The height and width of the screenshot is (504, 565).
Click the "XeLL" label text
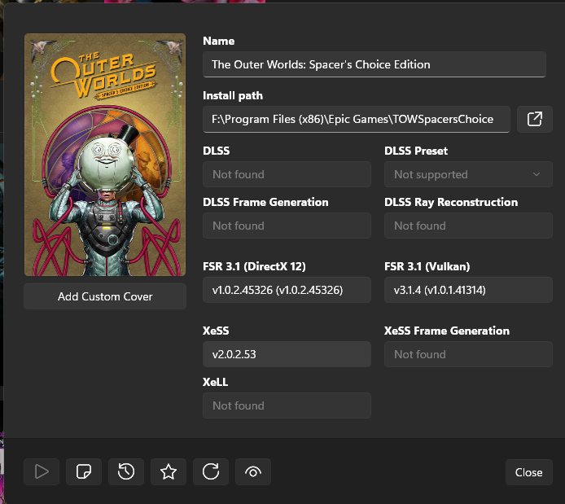click(x=215, y=382)
